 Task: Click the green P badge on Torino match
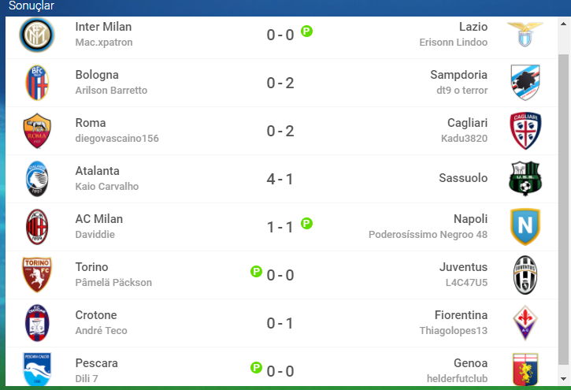tap(257, 271)
